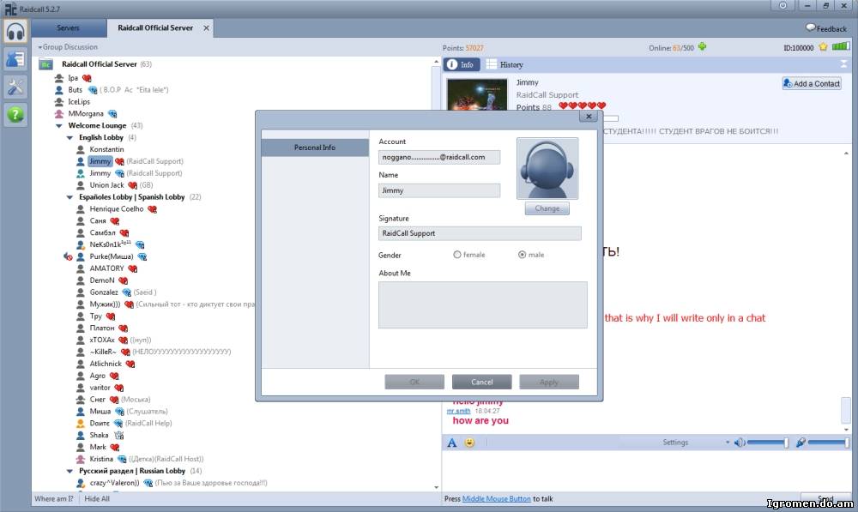Click the blue badge next to Buts

pos(93,90)
